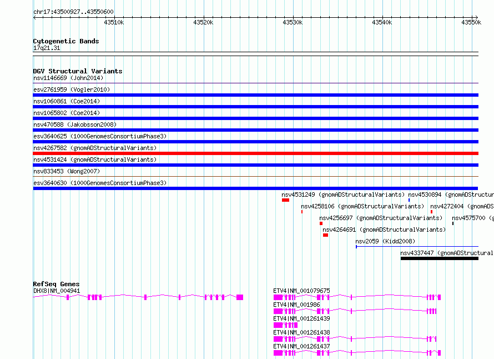Viewport: 494px width, 359px height.
Task: Select transcript label ETV4|NM_001261439
Action: (301, 318)
